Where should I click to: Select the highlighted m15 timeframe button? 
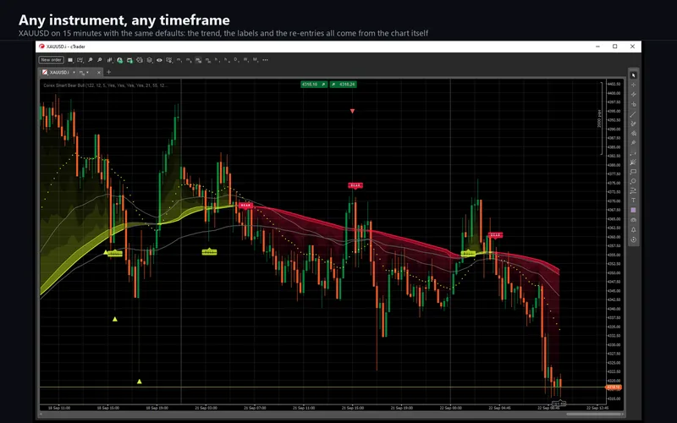coord(198,60)
